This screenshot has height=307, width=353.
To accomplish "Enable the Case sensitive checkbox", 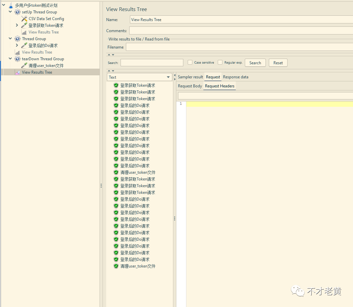I will tap(190, 63).
